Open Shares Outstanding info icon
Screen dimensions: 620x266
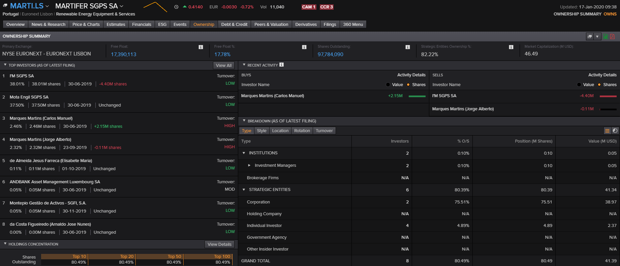[407, 47]
